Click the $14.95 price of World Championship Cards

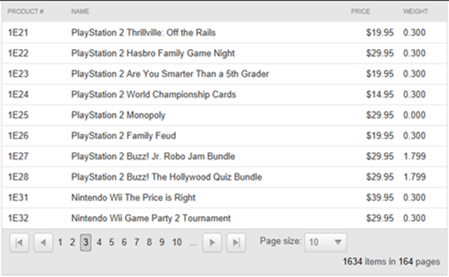[x=380, y=95]
